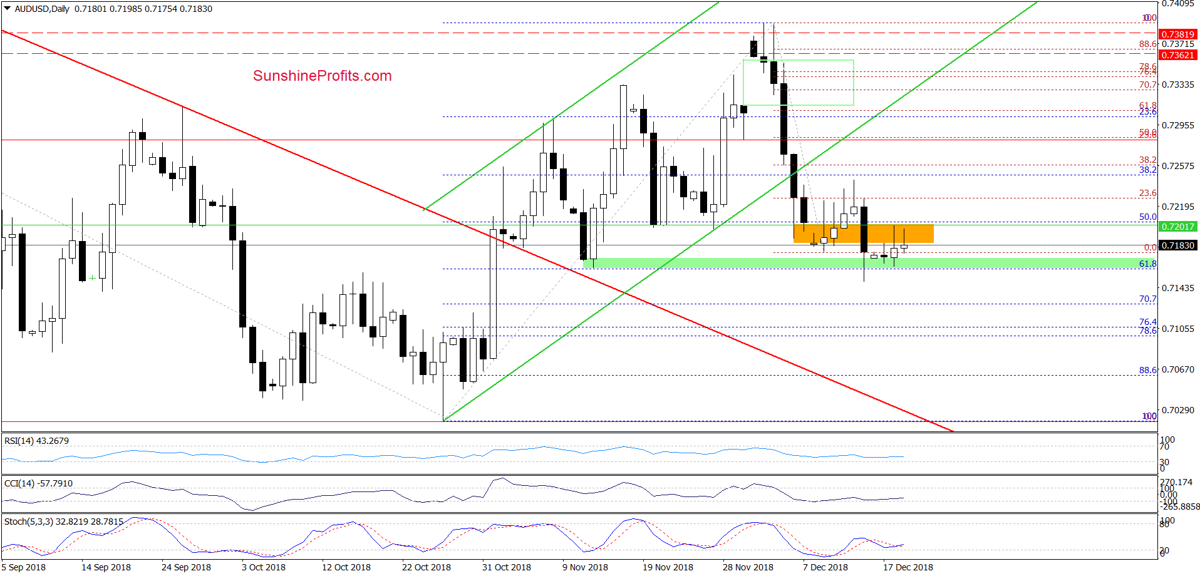The width and height of the screenshot is (1200, 576).
Task: Click the 31 Oct 2018 date label
Action: coord(507,567)
